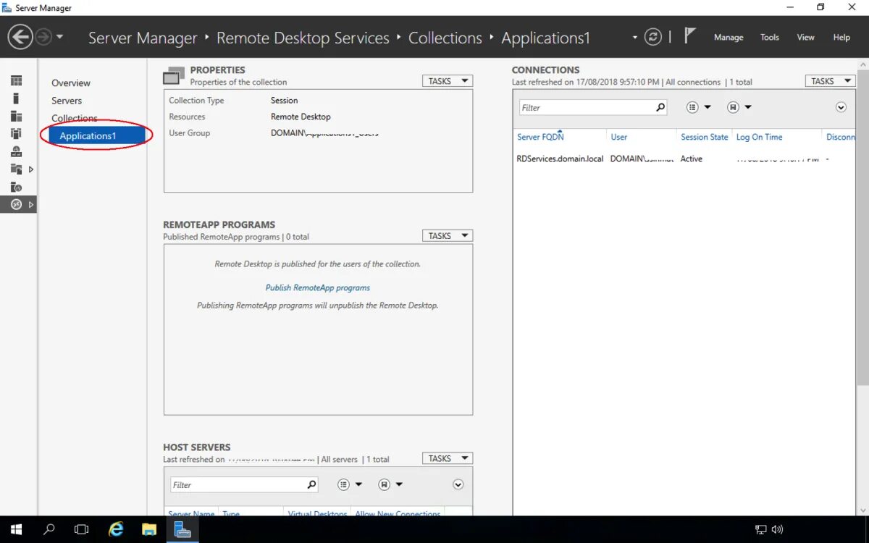The height and width of the screenshot is (543, 869).
Task: Click Collections in the breadcrumb
Action: (x=445, y=38)
